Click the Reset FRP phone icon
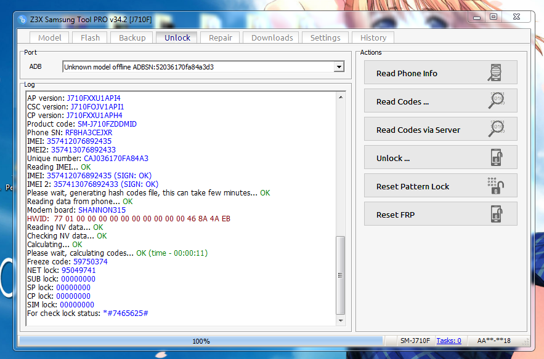This screenshot has width=544, height=359. click(x=497, y=214)
